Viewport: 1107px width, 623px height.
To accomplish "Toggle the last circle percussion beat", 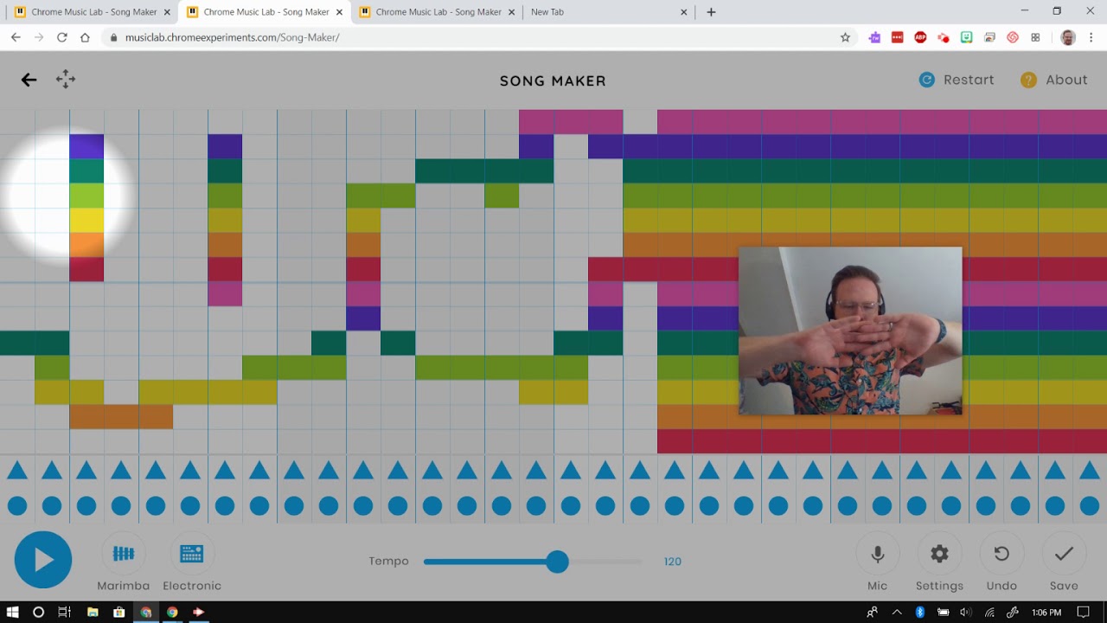I will click(x=1090, y=506).
